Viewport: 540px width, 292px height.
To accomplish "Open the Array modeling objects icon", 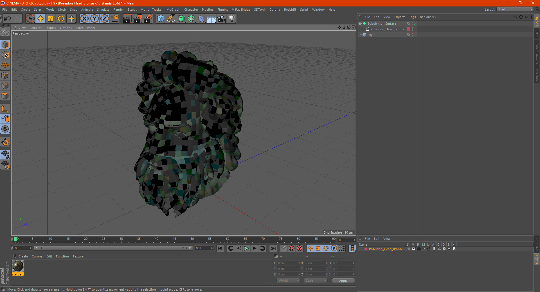I will pyautogui.click(x=191, y=19).
